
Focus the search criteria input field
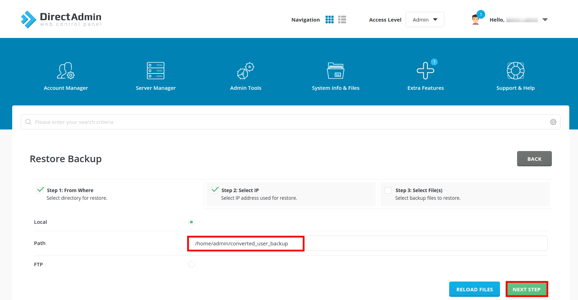click(291, 122)
